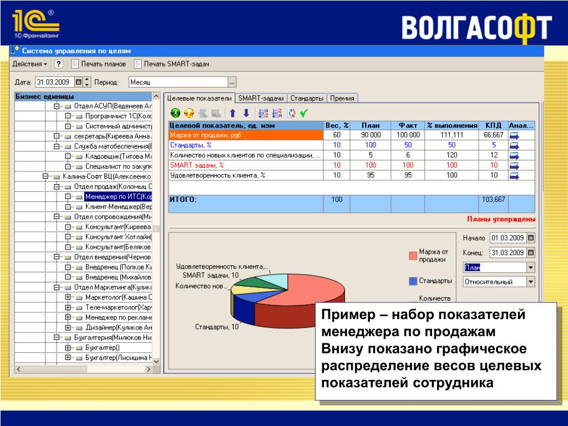Click the window icon beside Система управления по целям

[15, 50]
